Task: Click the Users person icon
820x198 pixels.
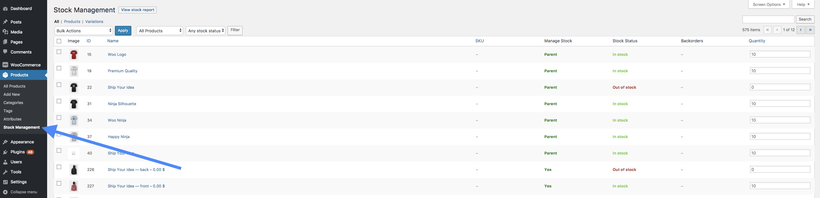Action: click(x=5, y=162)
